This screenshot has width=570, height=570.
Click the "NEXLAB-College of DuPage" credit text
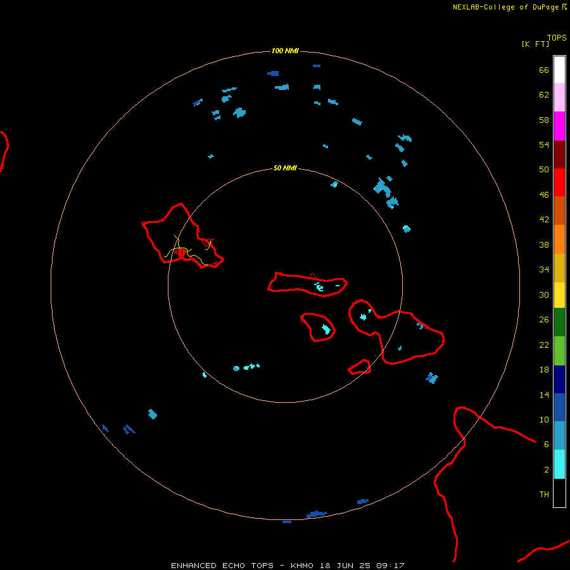pos(507,7)
